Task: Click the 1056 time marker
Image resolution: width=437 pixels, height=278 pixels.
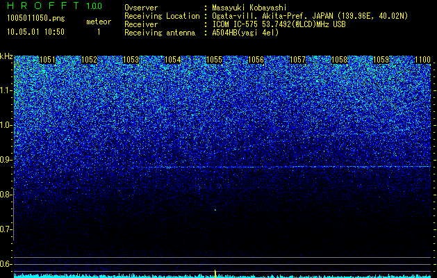Action: (256, 60)
